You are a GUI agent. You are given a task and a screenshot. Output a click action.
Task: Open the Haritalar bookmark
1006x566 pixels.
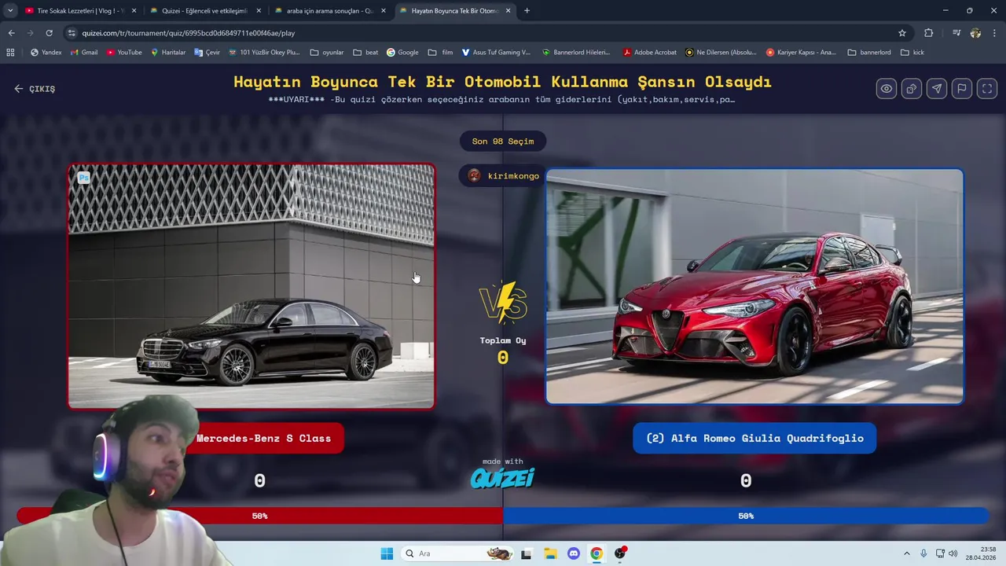click(x=168, y=52)
